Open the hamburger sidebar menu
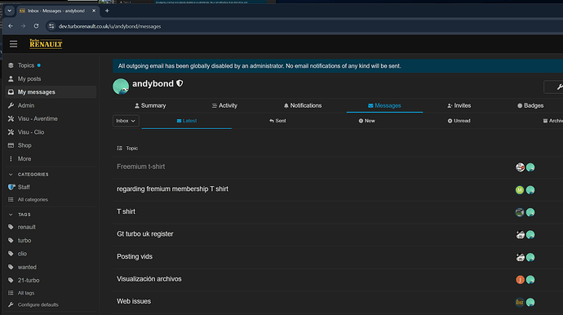Viewport: 563px width, 315px height. [13, 44]
